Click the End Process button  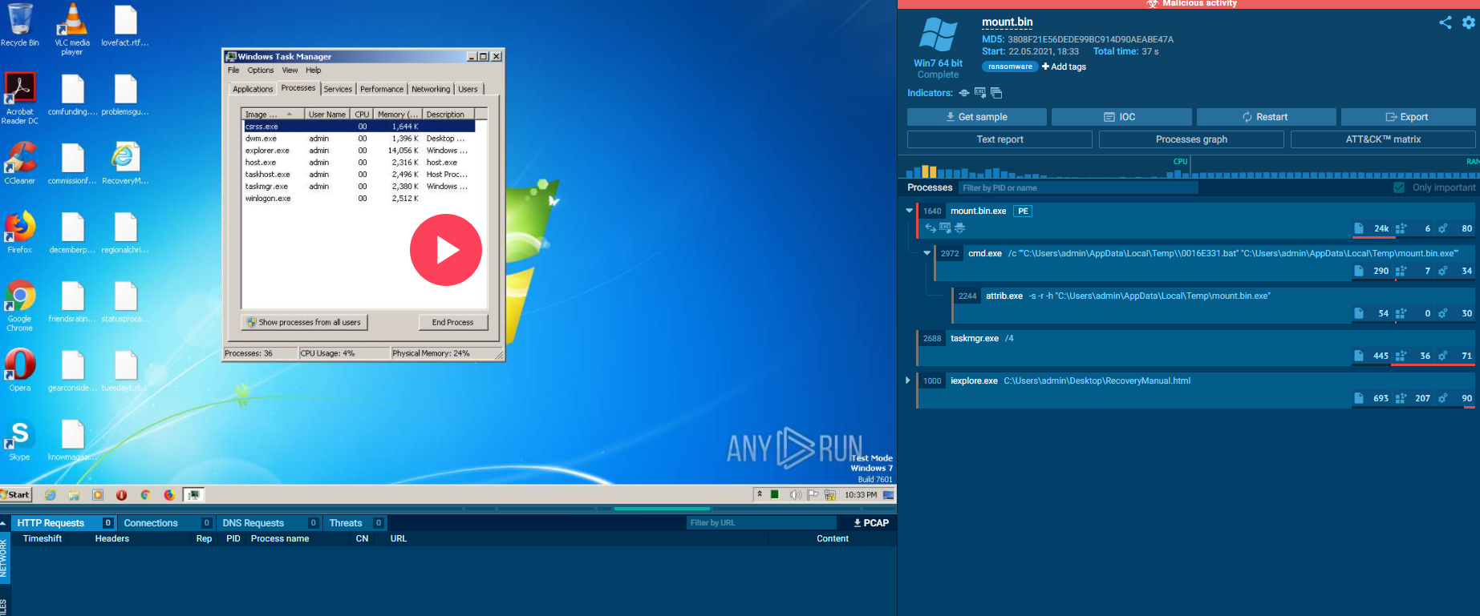click(x=453, y=322)
